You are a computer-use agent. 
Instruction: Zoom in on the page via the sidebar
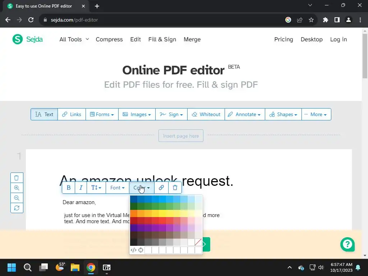[x=17, y=188]
